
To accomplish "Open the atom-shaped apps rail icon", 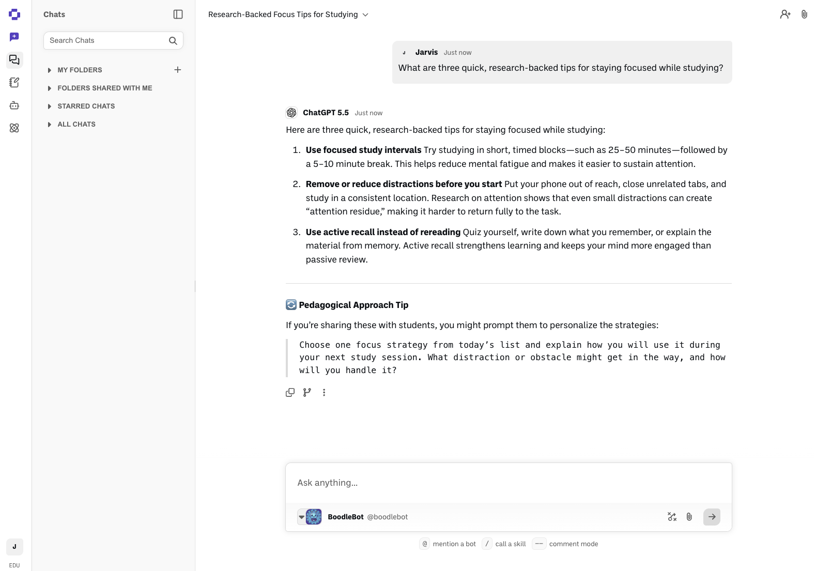I will (14, 128).
